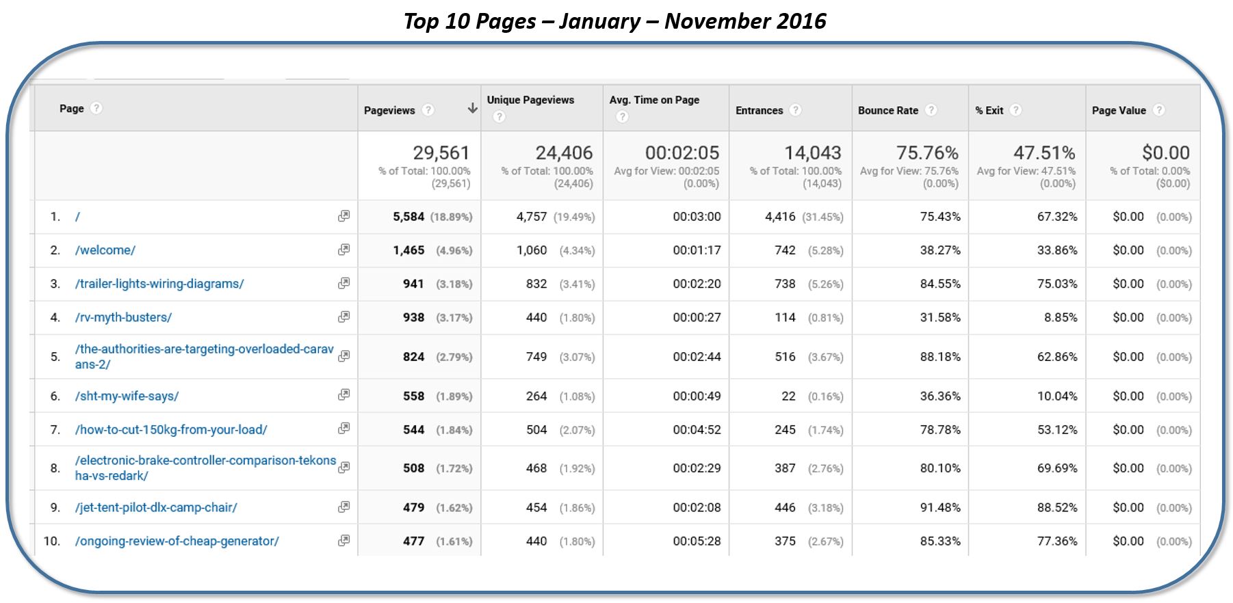Open the /jet-tent-pilot-dlx-camp-chair/ link

156,507
